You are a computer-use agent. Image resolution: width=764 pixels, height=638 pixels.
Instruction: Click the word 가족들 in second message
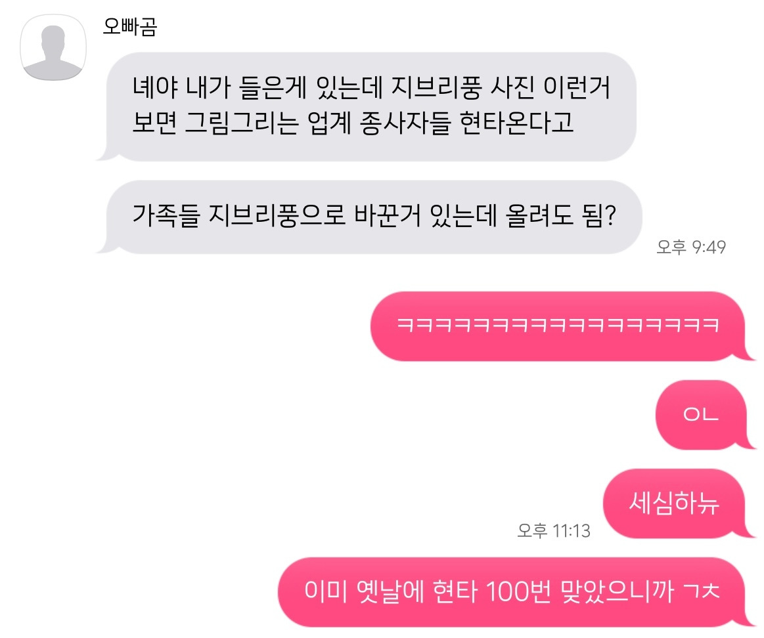pos(166,215)
